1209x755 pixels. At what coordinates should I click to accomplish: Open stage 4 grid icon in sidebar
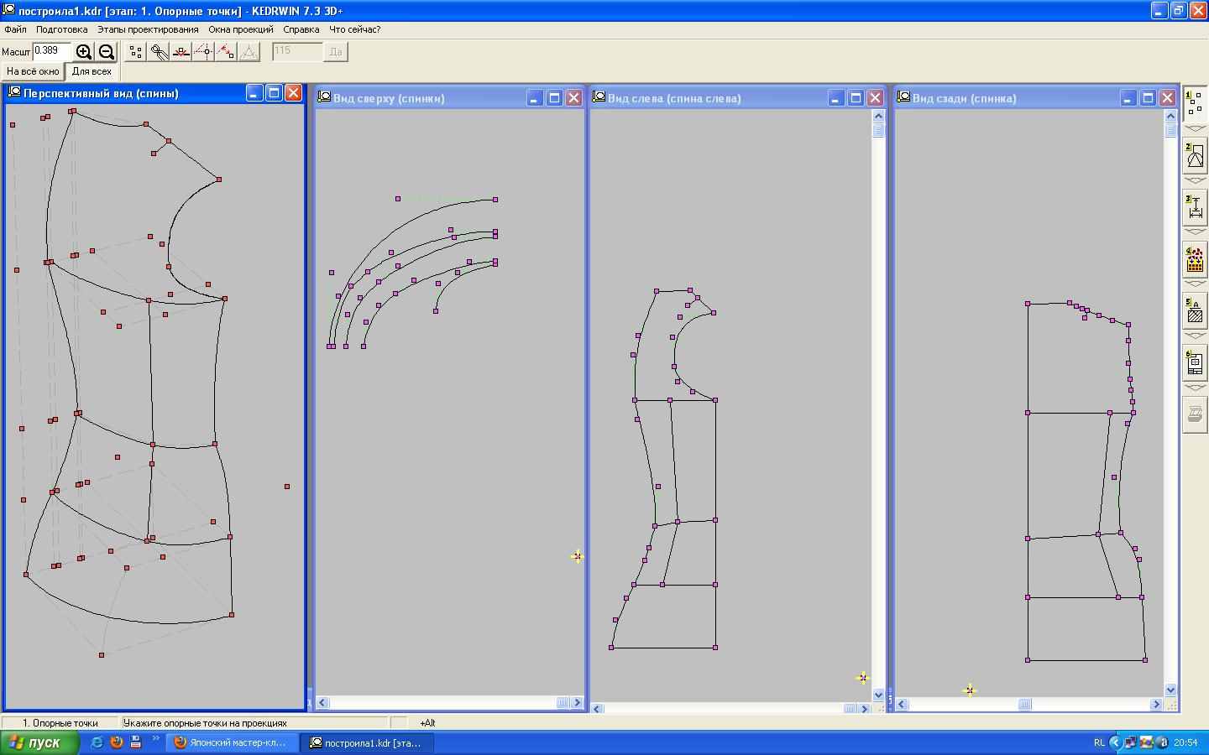pos(1195,260)
